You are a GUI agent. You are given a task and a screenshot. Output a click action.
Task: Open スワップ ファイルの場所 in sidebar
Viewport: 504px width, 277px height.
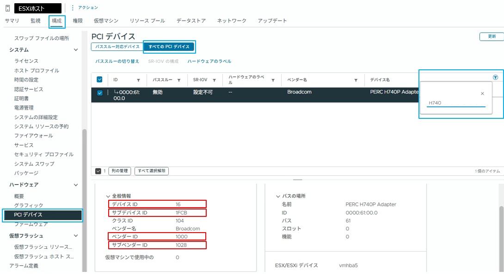point(42,38)
